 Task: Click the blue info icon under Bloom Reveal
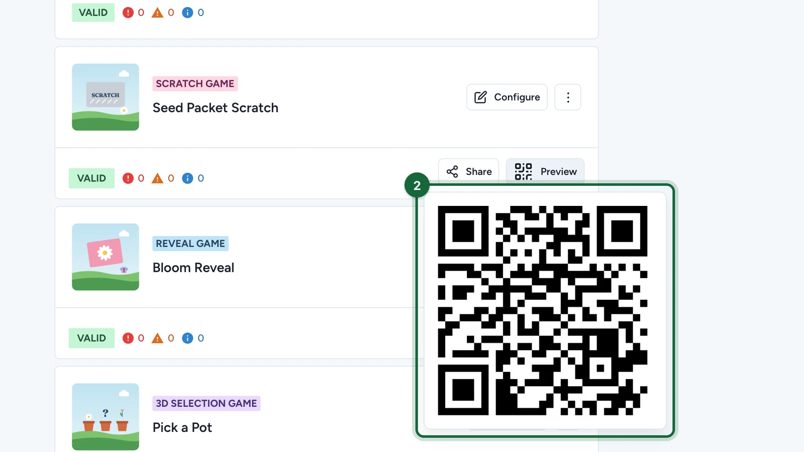pyautogui.click(x=187, y=338)
